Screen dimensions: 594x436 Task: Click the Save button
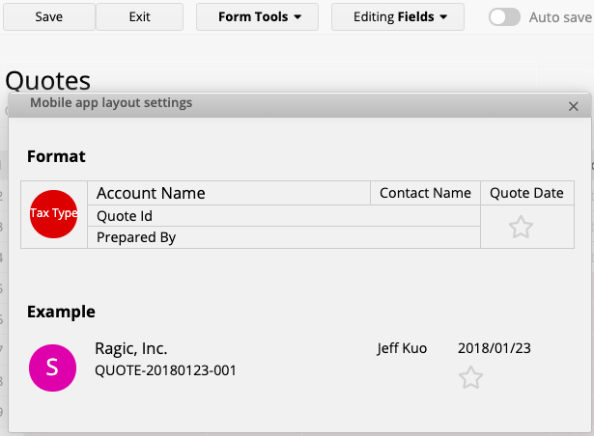[49, 17]
